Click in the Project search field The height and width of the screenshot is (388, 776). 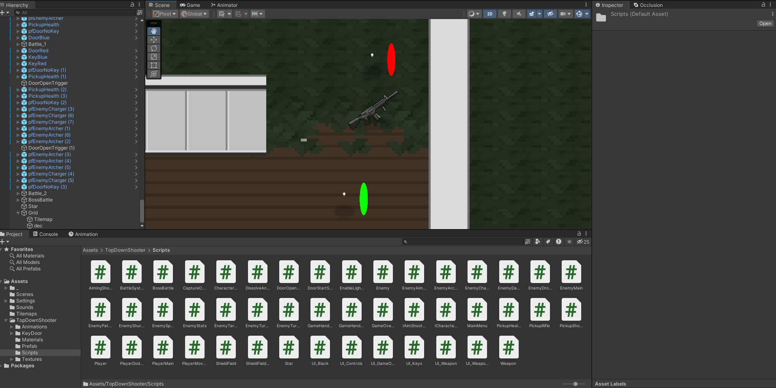click(x=463, y=242)
